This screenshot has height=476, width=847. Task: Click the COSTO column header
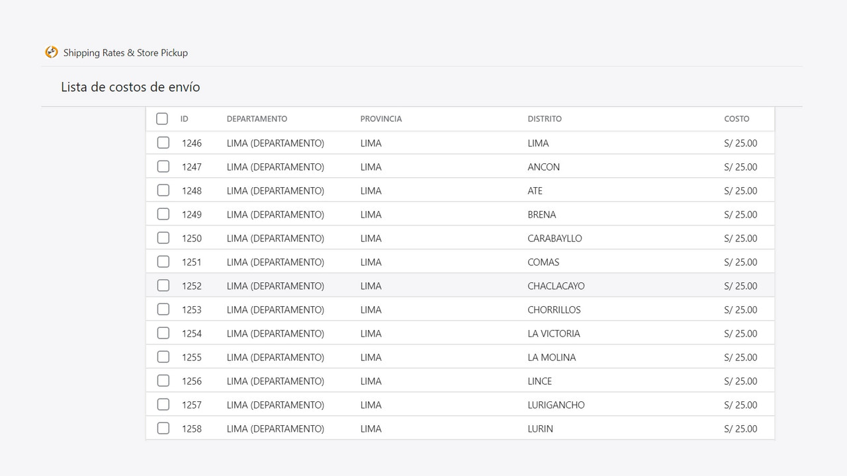tap(736, 119)
